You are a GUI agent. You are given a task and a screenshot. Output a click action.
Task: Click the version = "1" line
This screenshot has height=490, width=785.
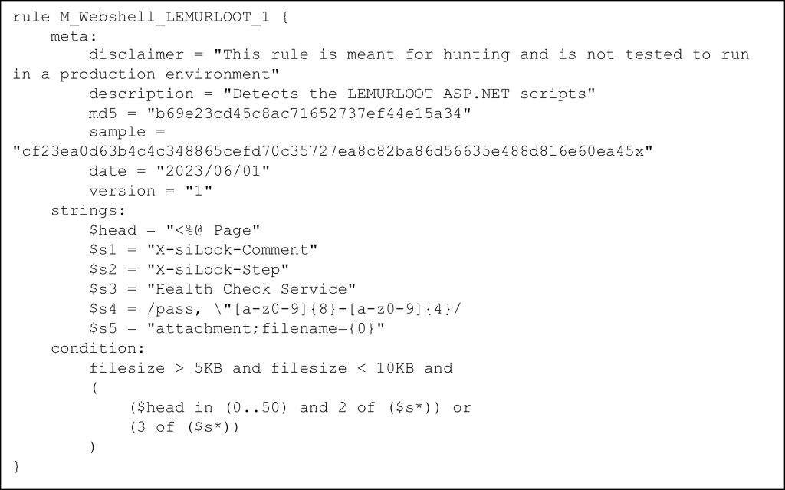click(x=150, y=191)
